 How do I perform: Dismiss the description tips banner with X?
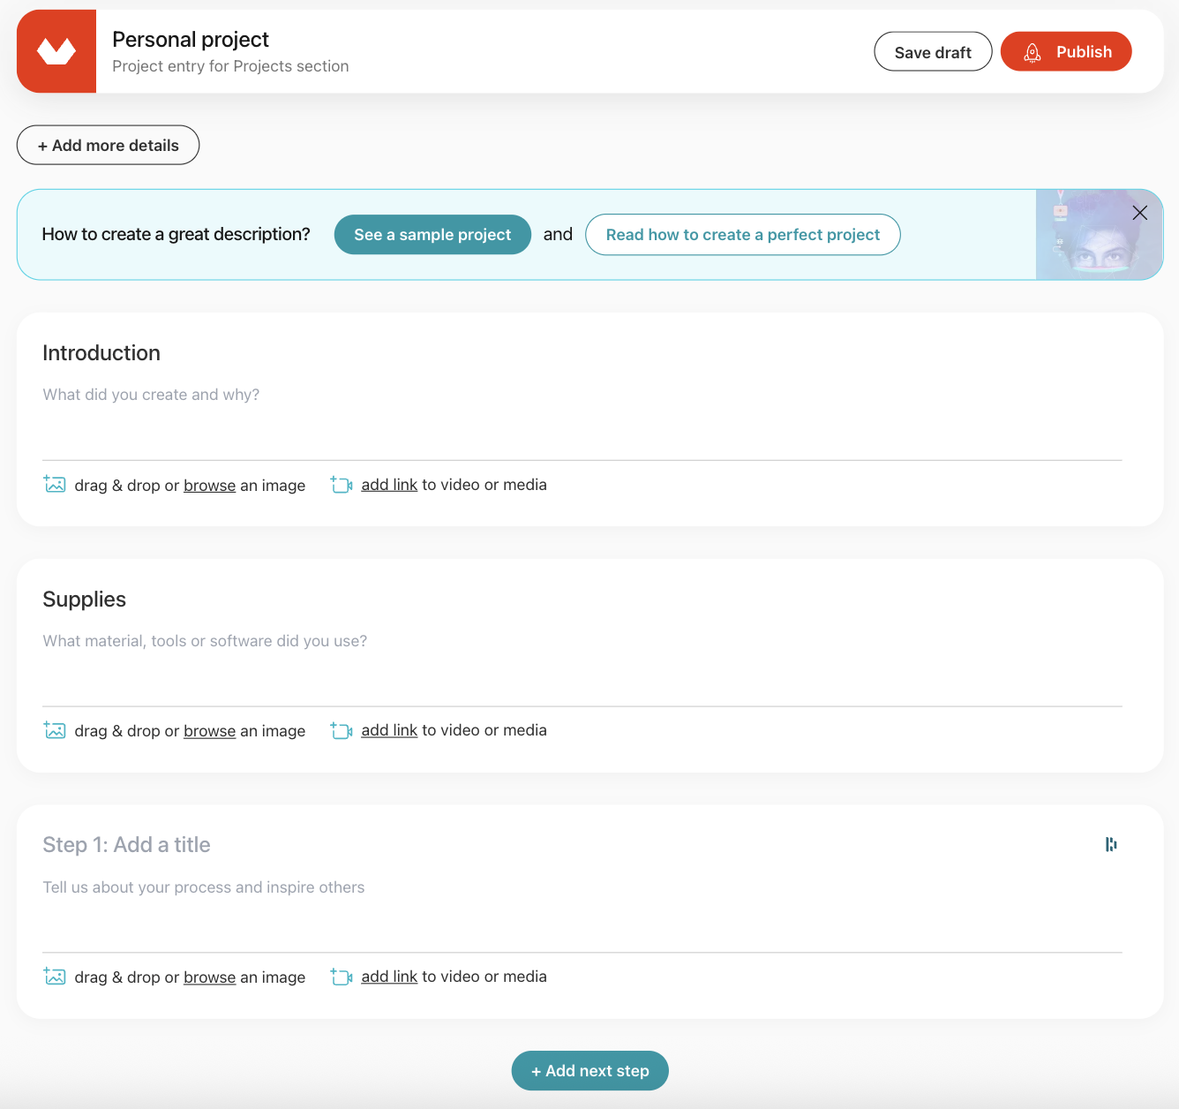click(x=1140, y=213)
